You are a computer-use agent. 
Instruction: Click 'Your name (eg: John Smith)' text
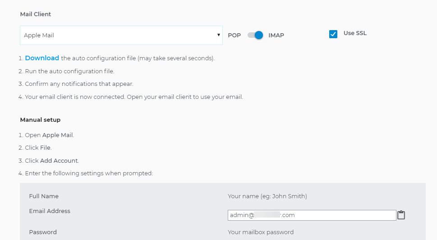tap(267, 196)
